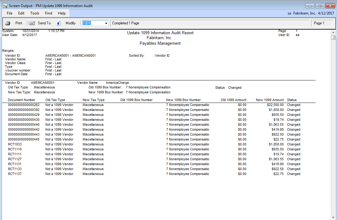Open the Help menu
The height and width of the screenshot is (220, 337).
tap(62, 13)
